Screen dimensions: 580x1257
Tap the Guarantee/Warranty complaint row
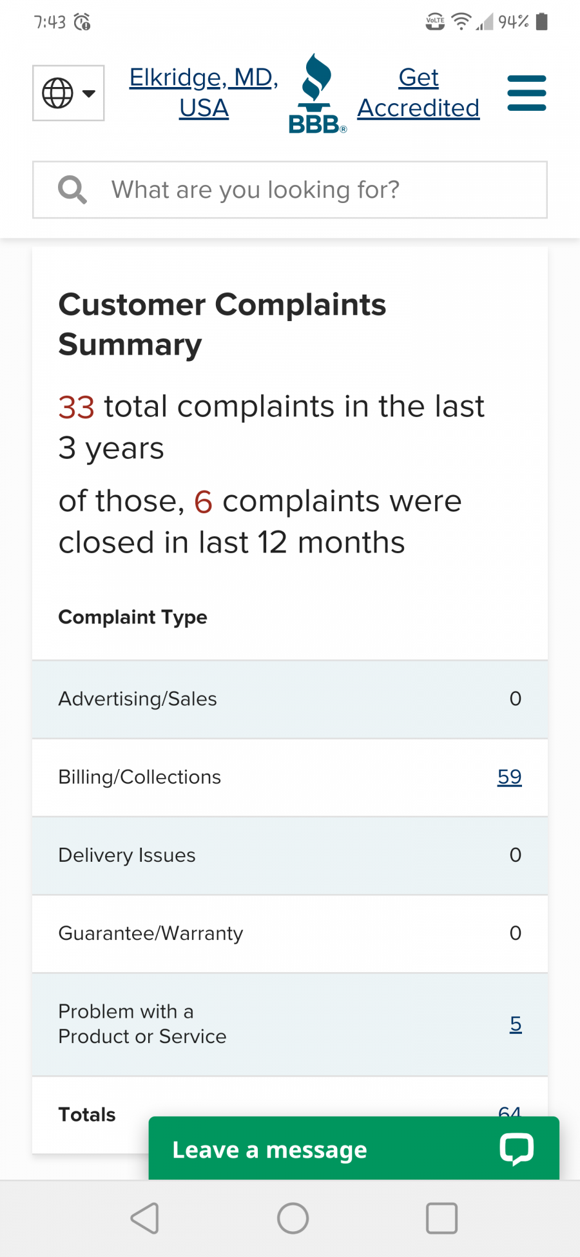pos(290,933)
